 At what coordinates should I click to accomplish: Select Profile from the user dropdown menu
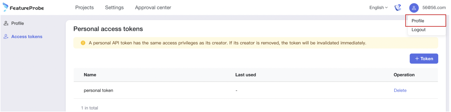coord(418,21)
